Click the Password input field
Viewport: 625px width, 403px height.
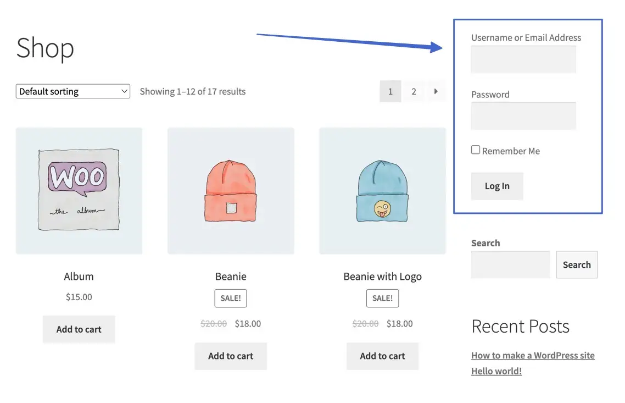(x=523, y=115)
